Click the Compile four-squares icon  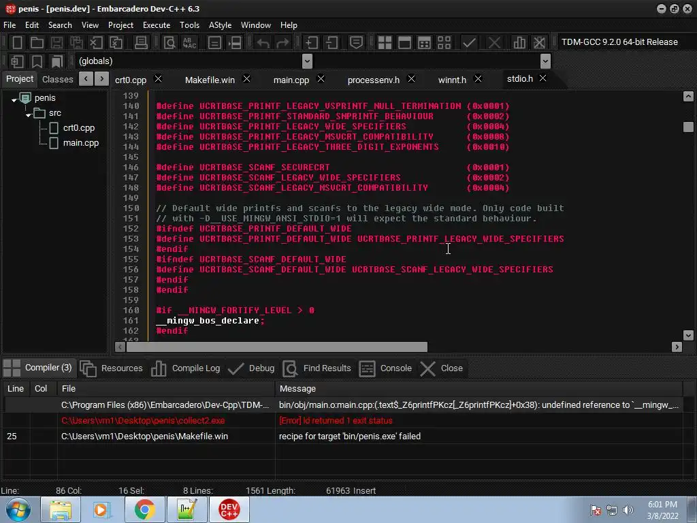pos(385,43)
